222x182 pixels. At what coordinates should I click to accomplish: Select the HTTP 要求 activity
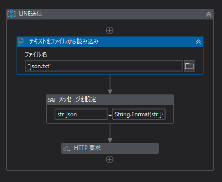tap(110, 148)
